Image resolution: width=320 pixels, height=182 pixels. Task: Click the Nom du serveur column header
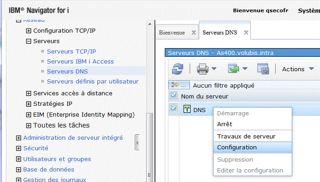click(x=204, y=97)
